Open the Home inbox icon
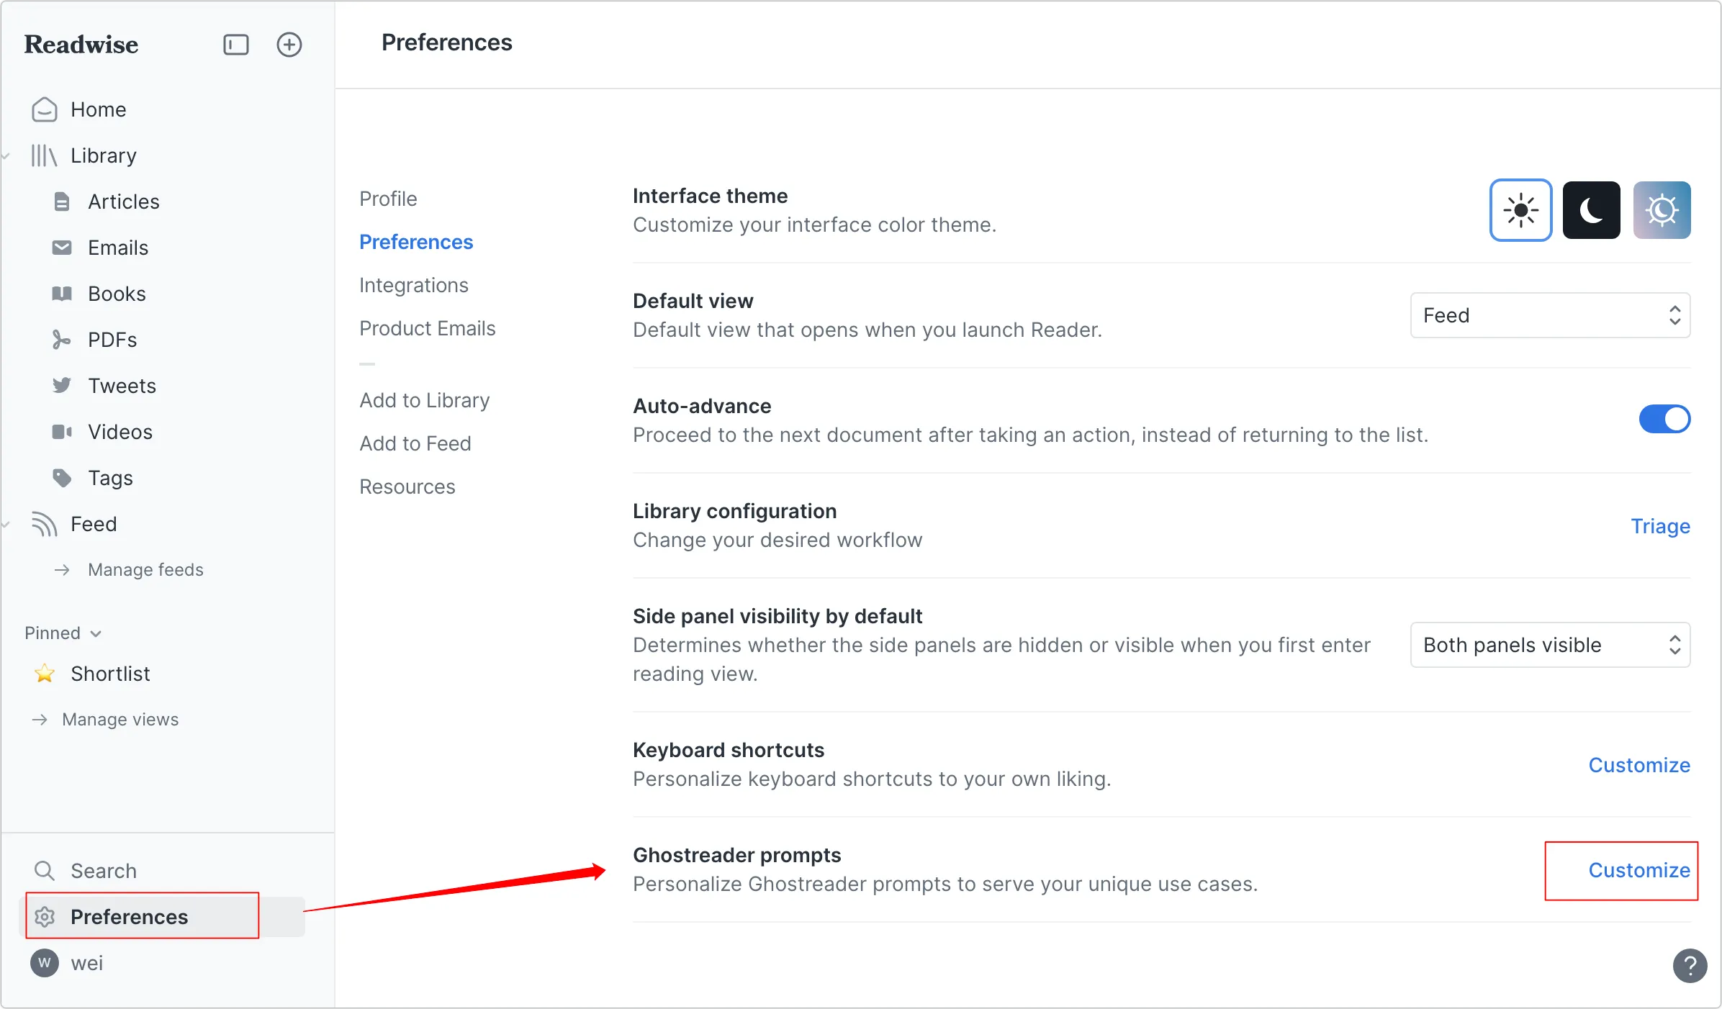 (44, 109)
